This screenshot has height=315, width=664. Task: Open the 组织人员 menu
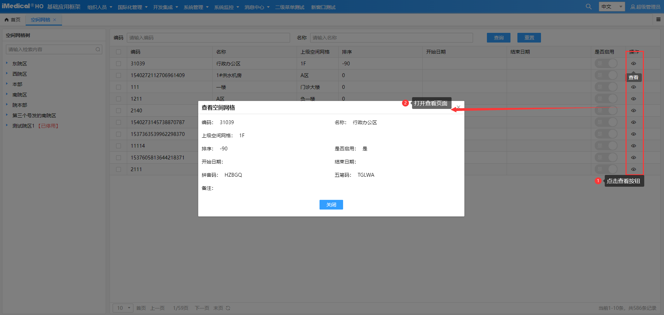(x=99, y=7)
